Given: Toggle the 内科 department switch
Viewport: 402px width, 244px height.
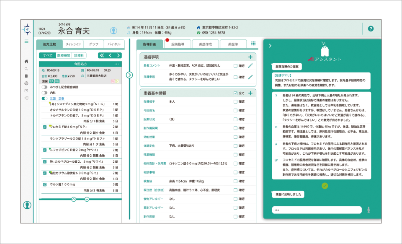Looking at the screenshot, I should coord(44,93).
